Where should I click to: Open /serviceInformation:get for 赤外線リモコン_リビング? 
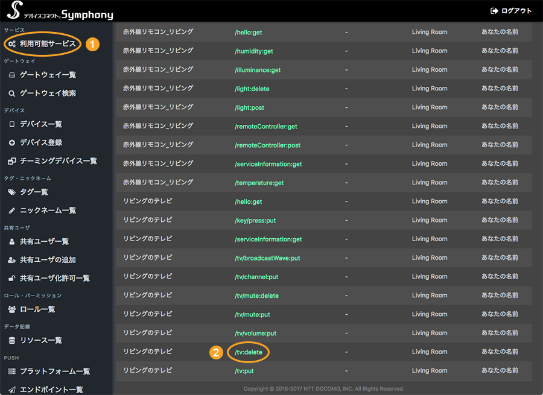268,164
